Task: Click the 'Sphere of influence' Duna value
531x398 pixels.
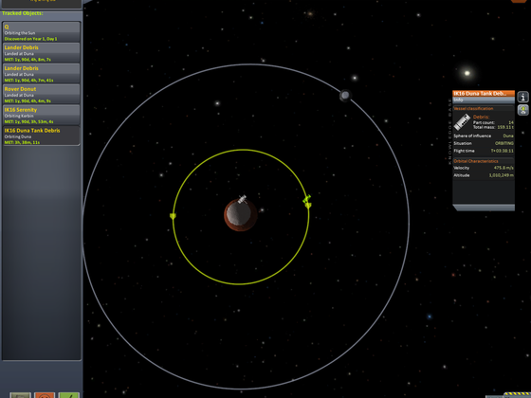Action: tap(508, 136)
